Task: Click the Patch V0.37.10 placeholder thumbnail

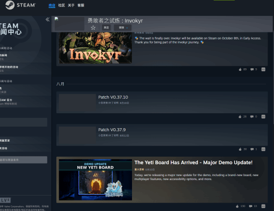Action: 77,102
